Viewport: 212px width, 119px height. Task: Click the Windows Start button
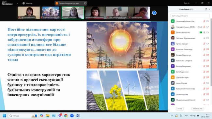pyautogui.click(x=5, y=116)
